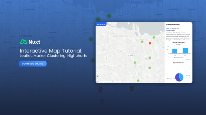Open dark cluster marker 6 on background map
The height and width of the screenshot is (115, 206).
[x=109, y=16]
